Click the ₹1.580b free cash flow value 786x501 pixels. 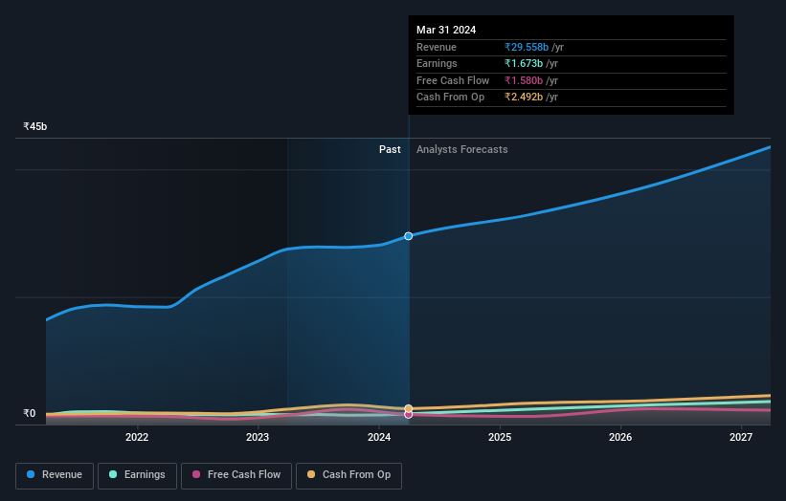click(x=524, y=80)
